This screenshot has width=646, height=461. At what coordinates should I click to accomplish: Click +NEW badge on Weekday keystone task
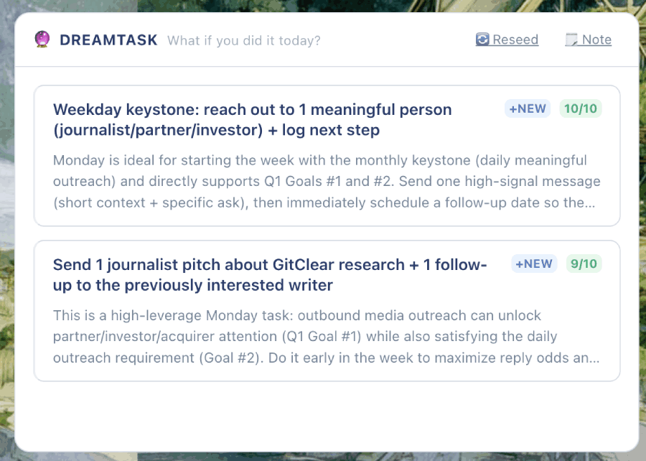(x=527, y=109)
